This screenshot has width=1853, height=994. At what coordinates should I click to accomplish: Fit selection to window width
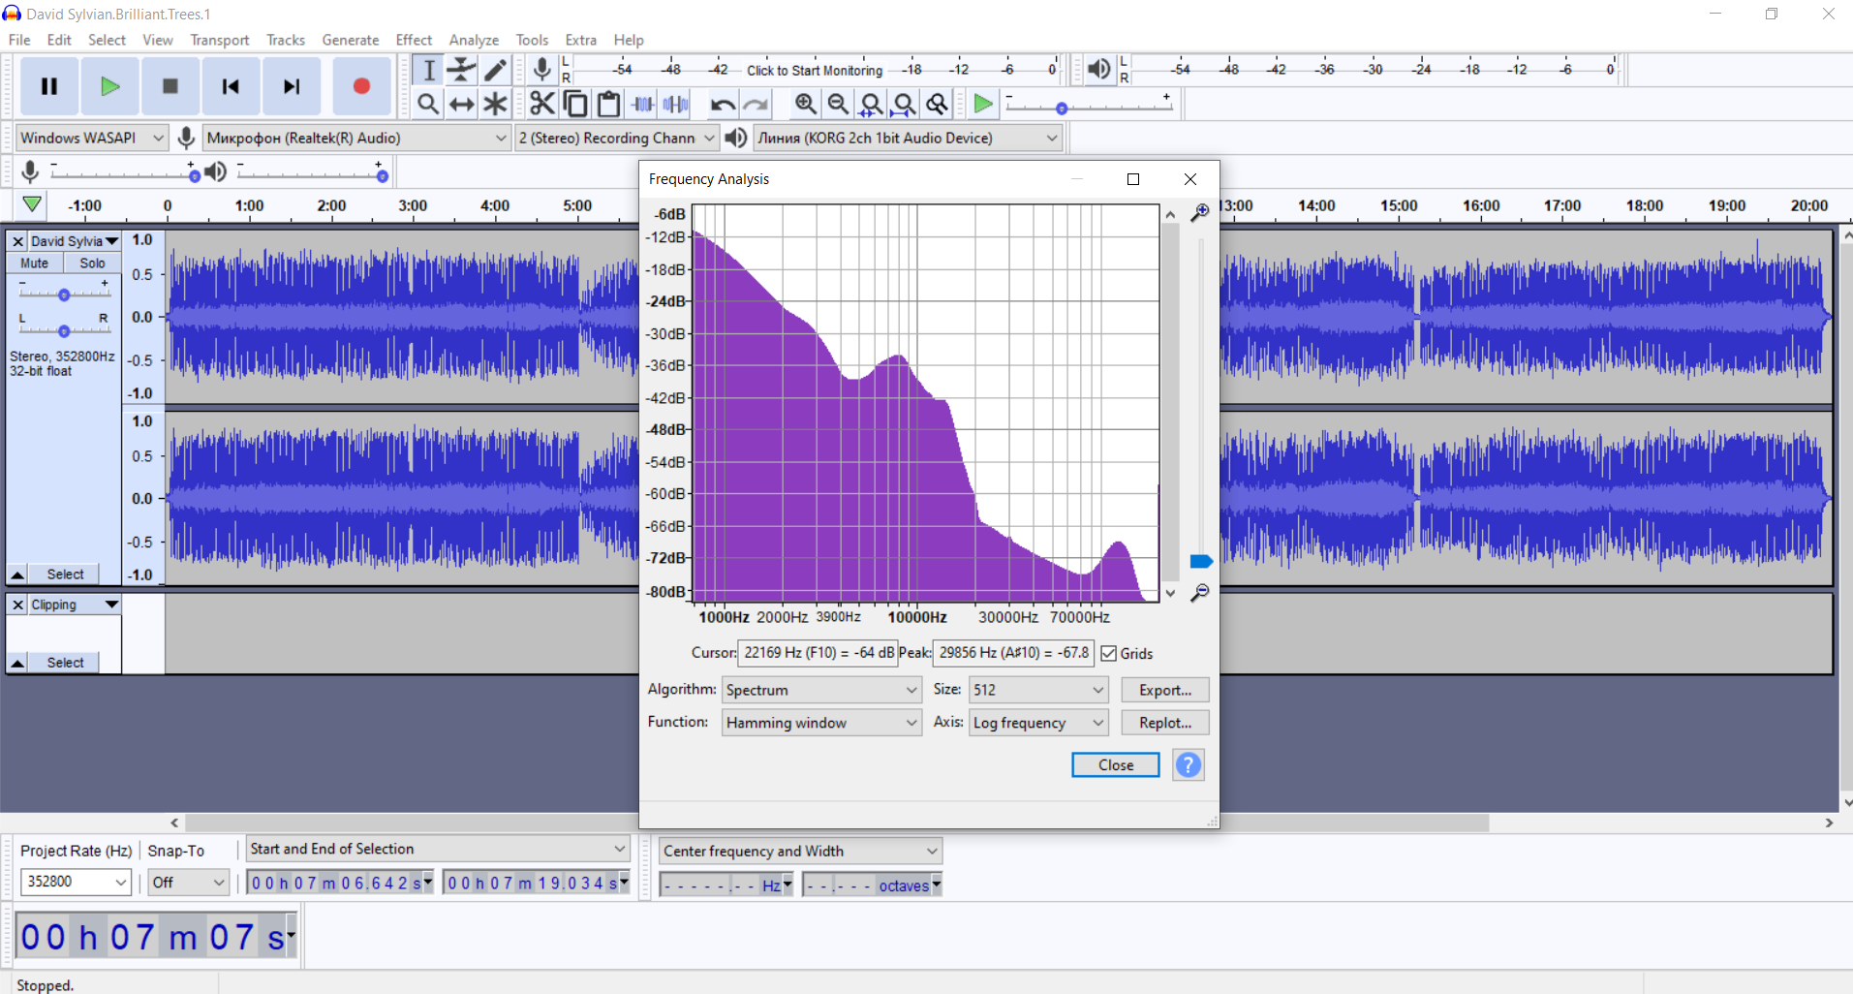(871, 104)
